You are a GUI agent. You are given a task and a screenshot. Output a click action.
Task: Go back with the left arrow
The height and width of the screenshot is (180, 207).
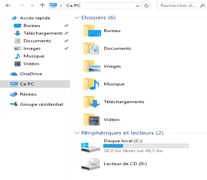8,5
